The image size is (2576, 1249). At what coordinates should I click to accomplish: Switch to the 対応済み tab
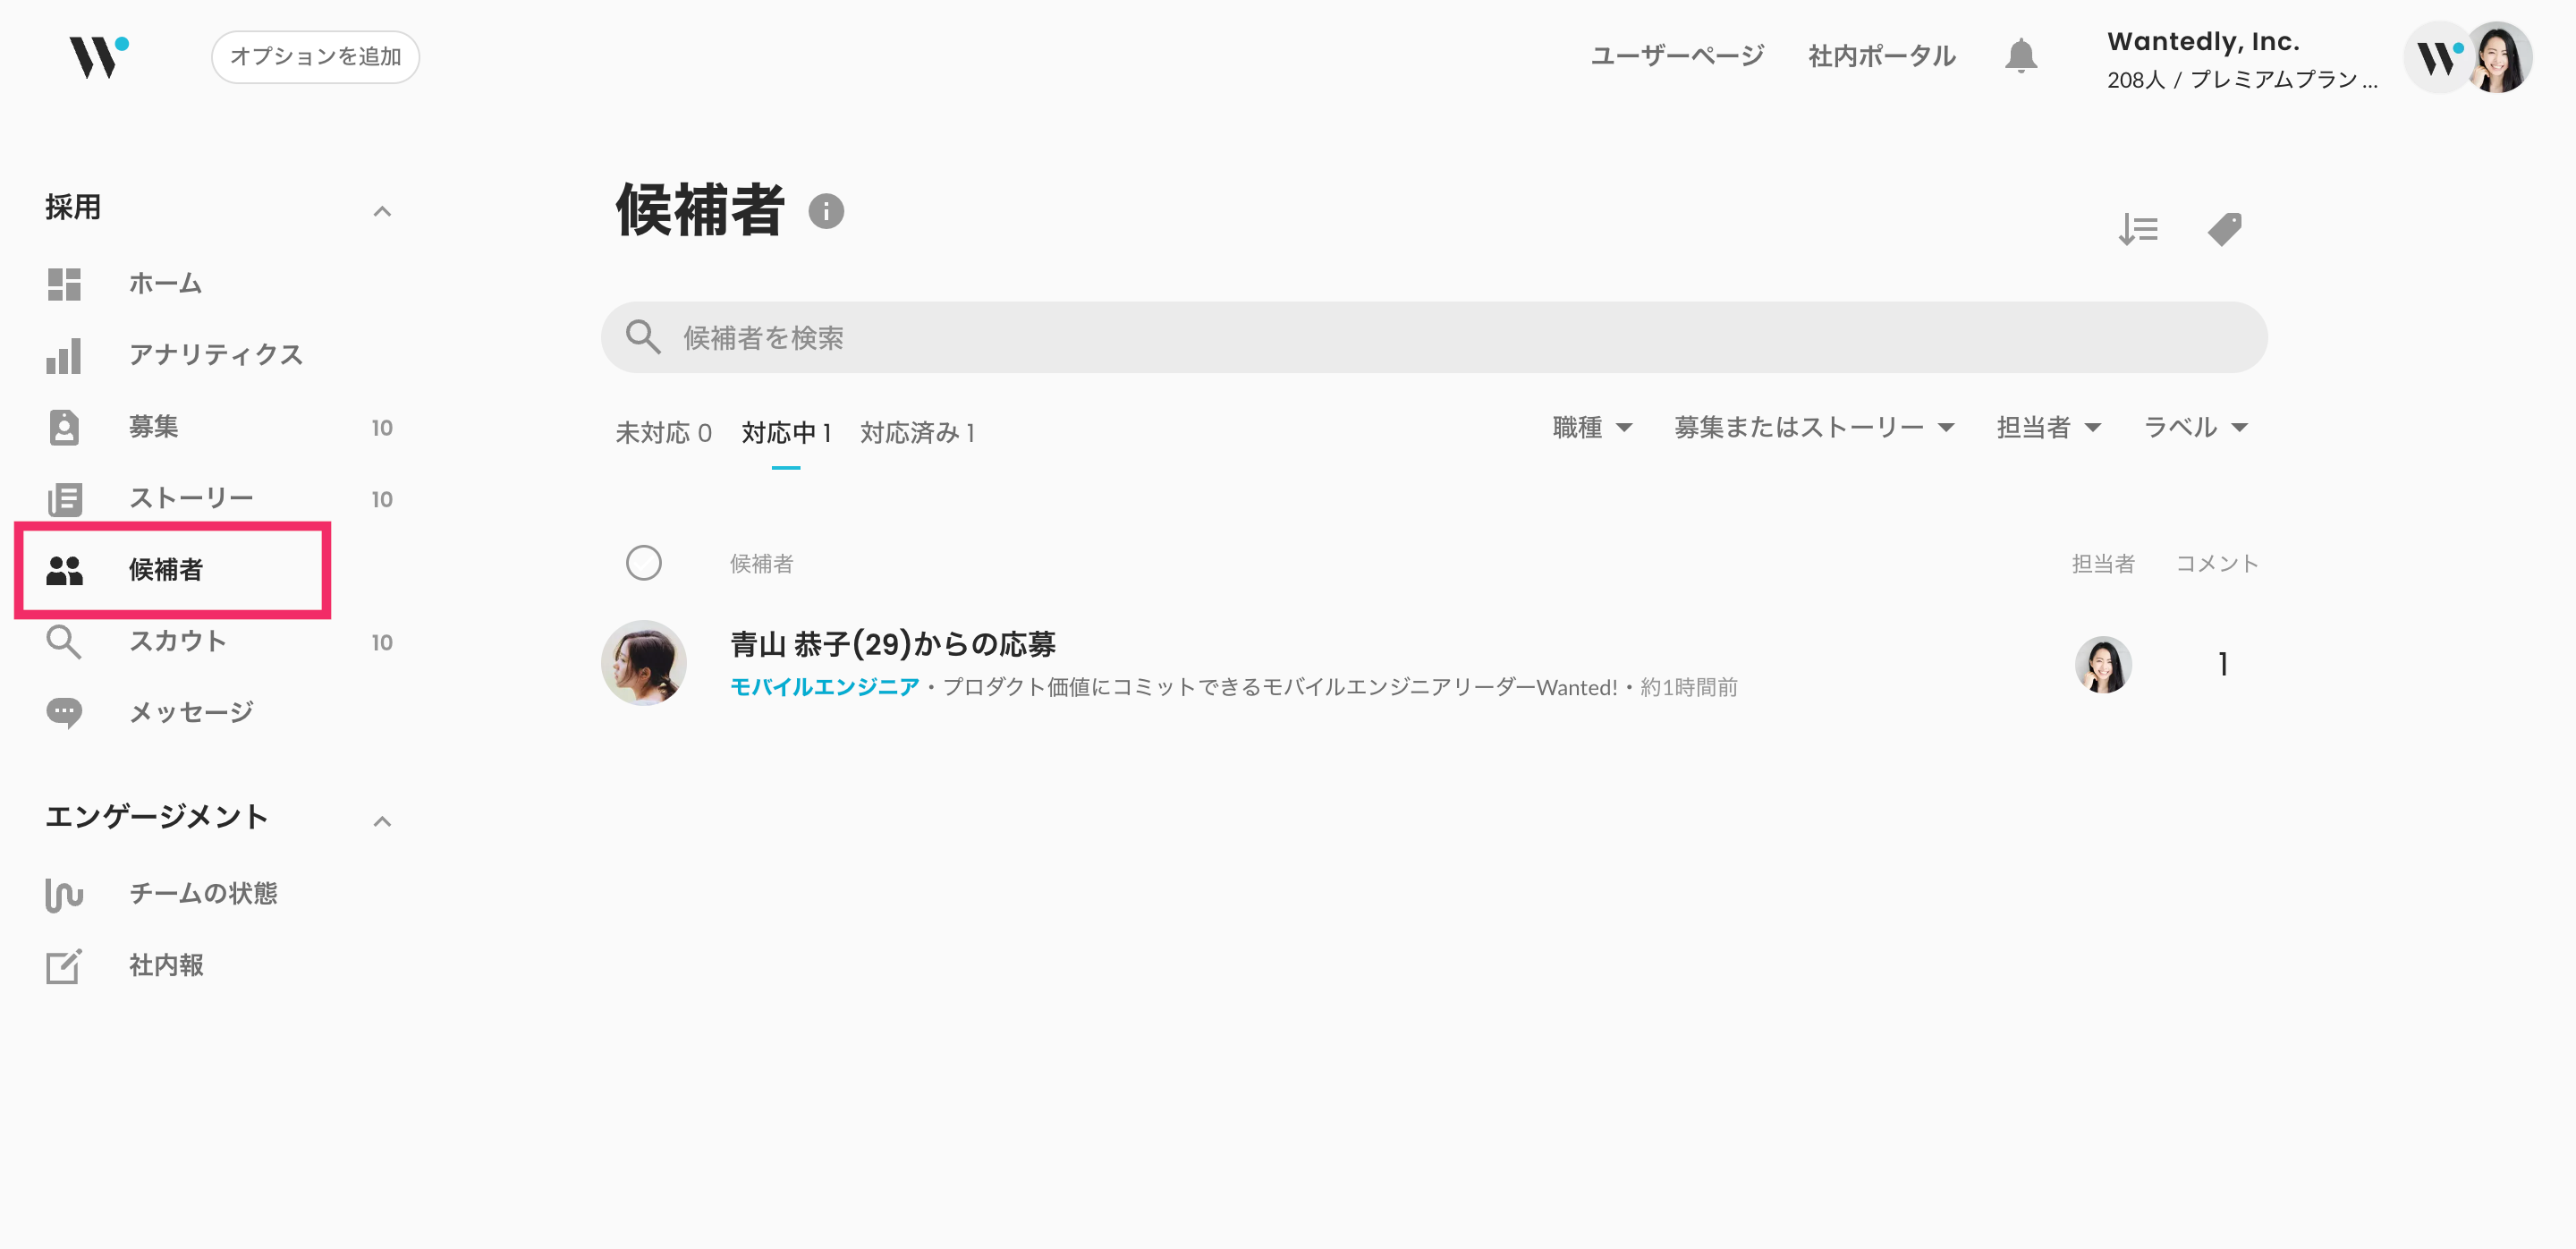point(917,433)
